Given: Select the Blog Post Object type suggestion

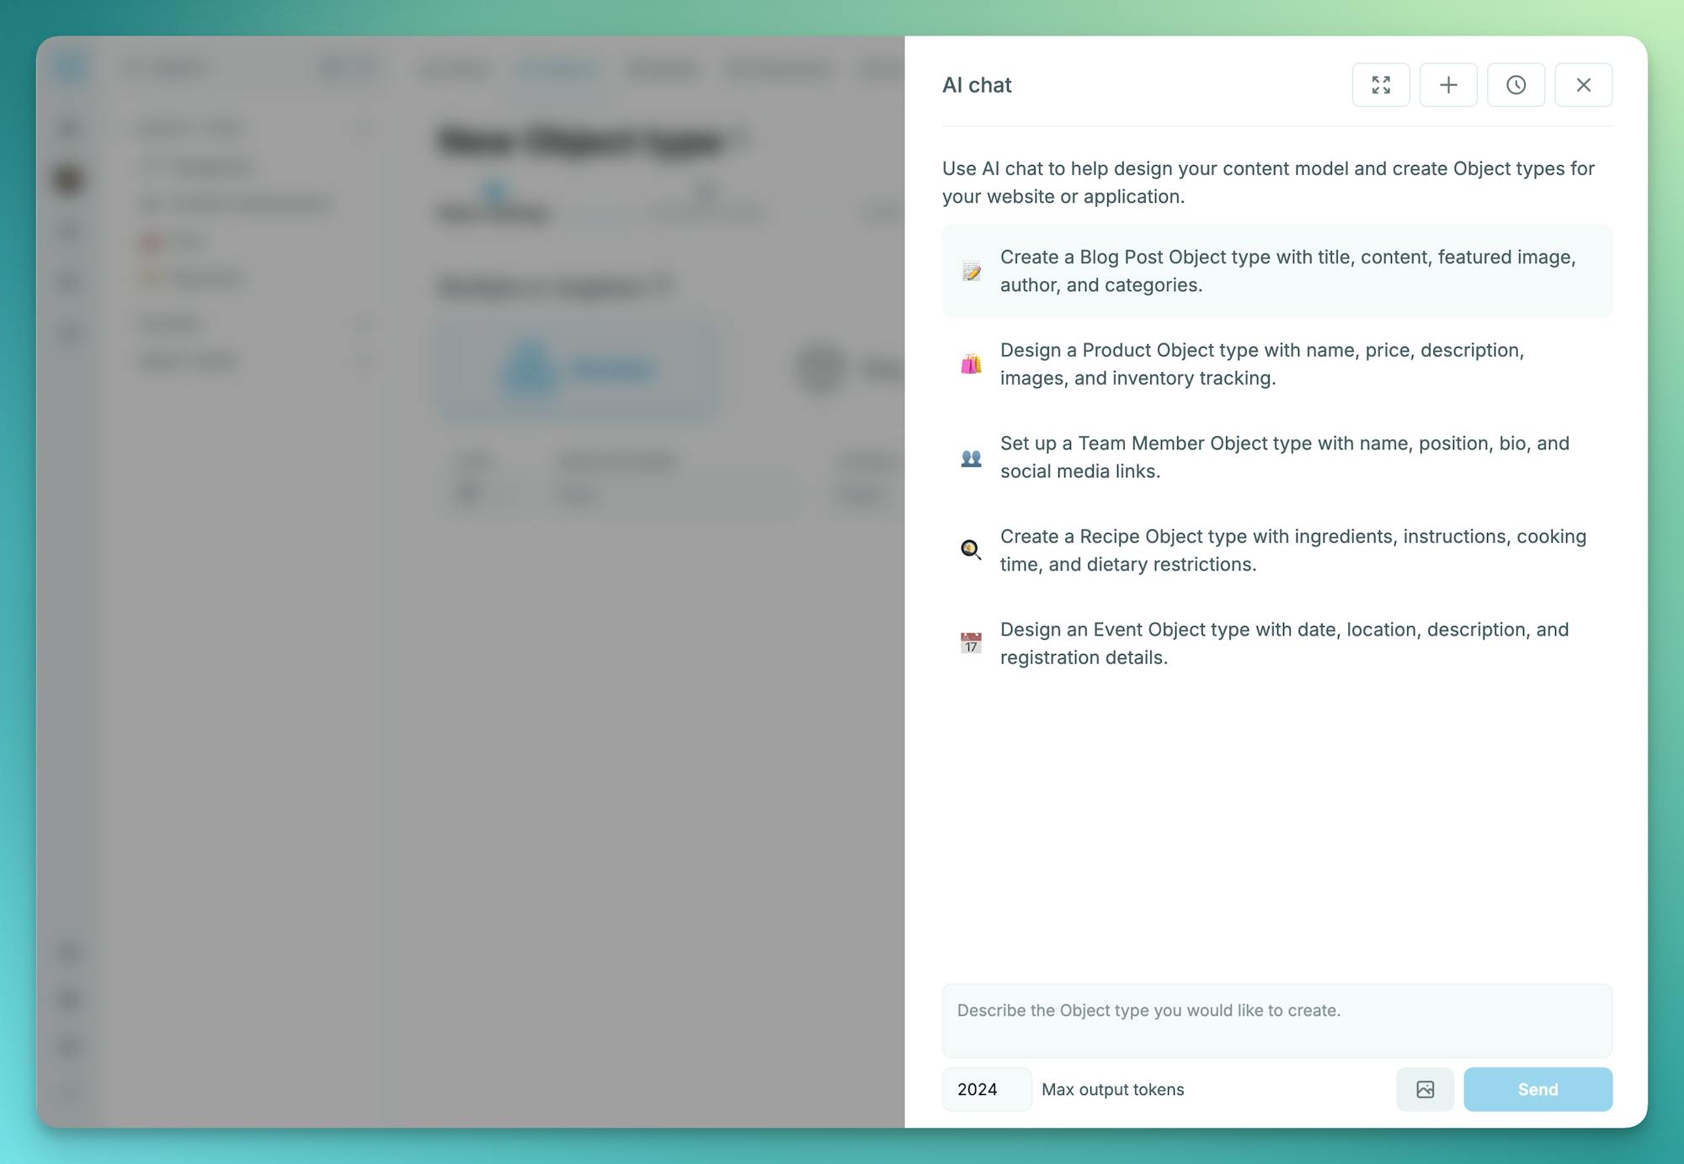Looking at the screenshot, I should point(1287,271).
